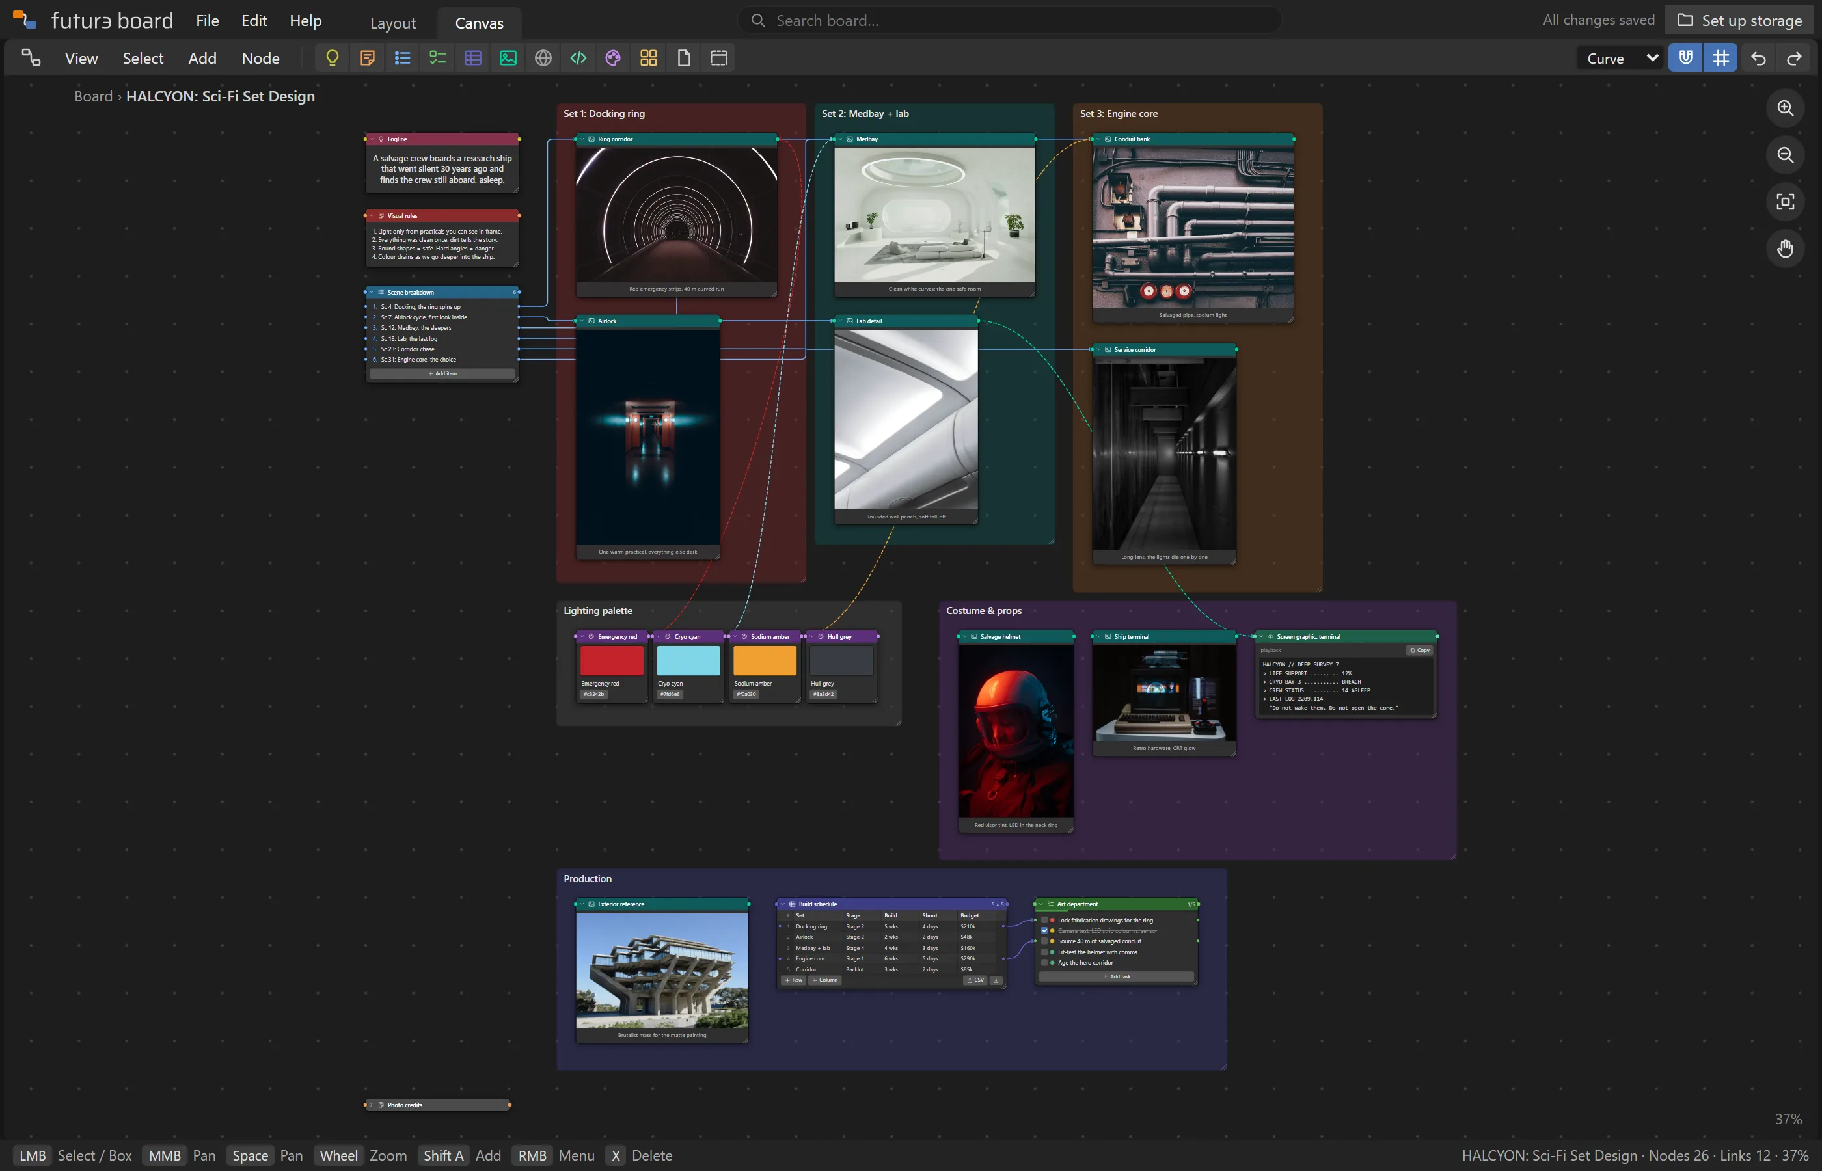
Task: Add an idea node with lightbulb icon
Action: [333, 58]
